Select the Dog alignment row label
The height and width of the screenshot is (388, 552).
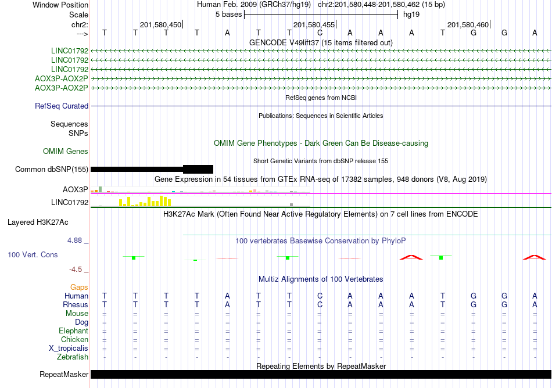(81, 322)
